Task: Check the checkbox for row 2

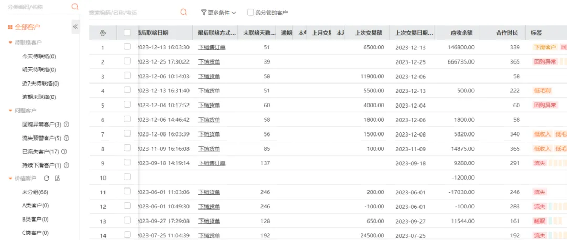Action: pyautogui.click(x=127, y=61)
